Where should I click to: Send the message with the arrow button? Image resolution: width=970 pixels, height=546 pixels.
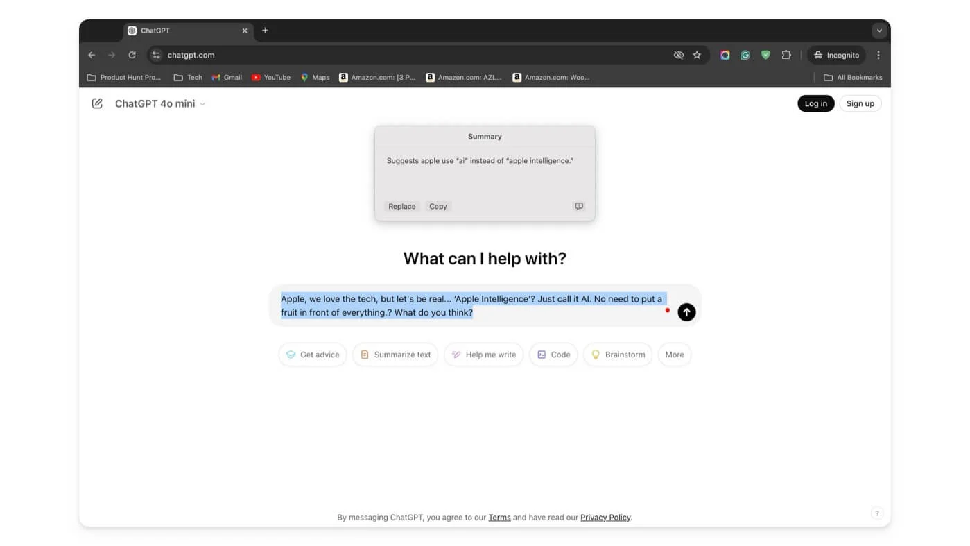point(686,312)
